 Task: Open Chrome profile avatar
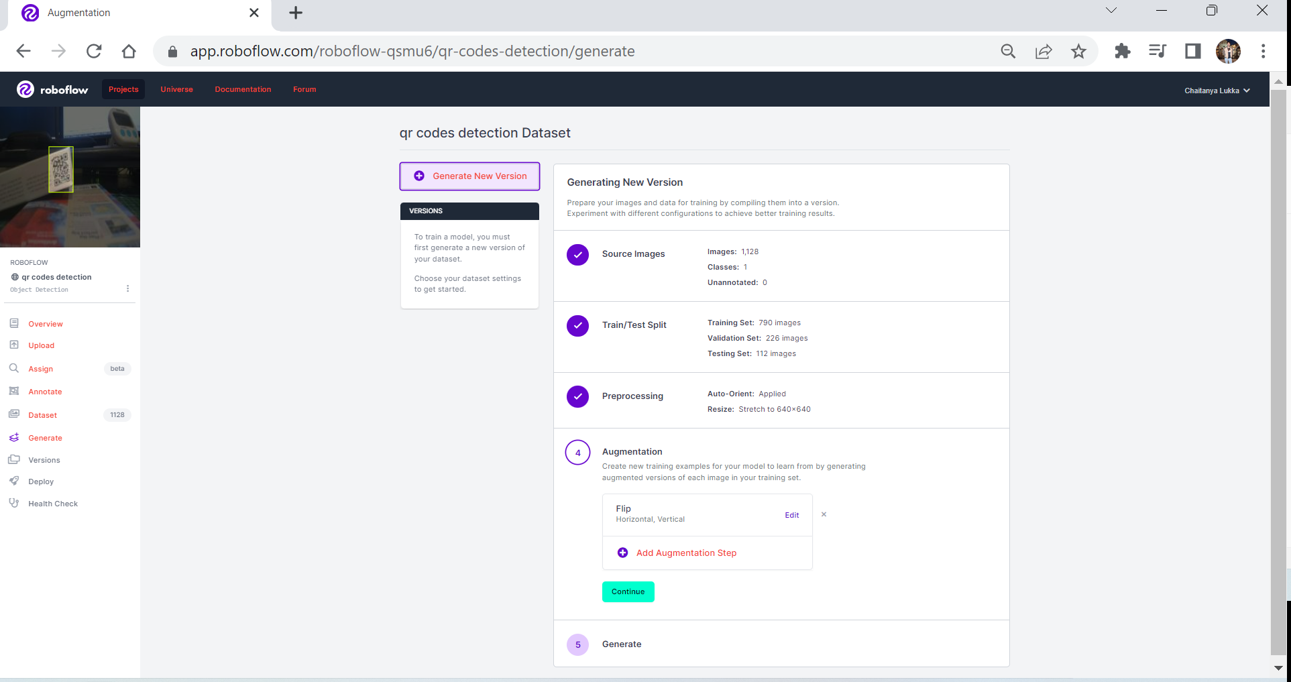(1228, 51)
